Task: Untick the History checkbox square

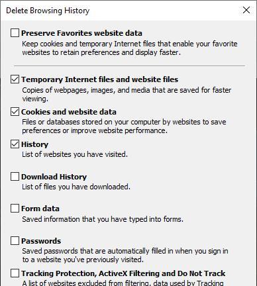Action: (x=15, y=144)
